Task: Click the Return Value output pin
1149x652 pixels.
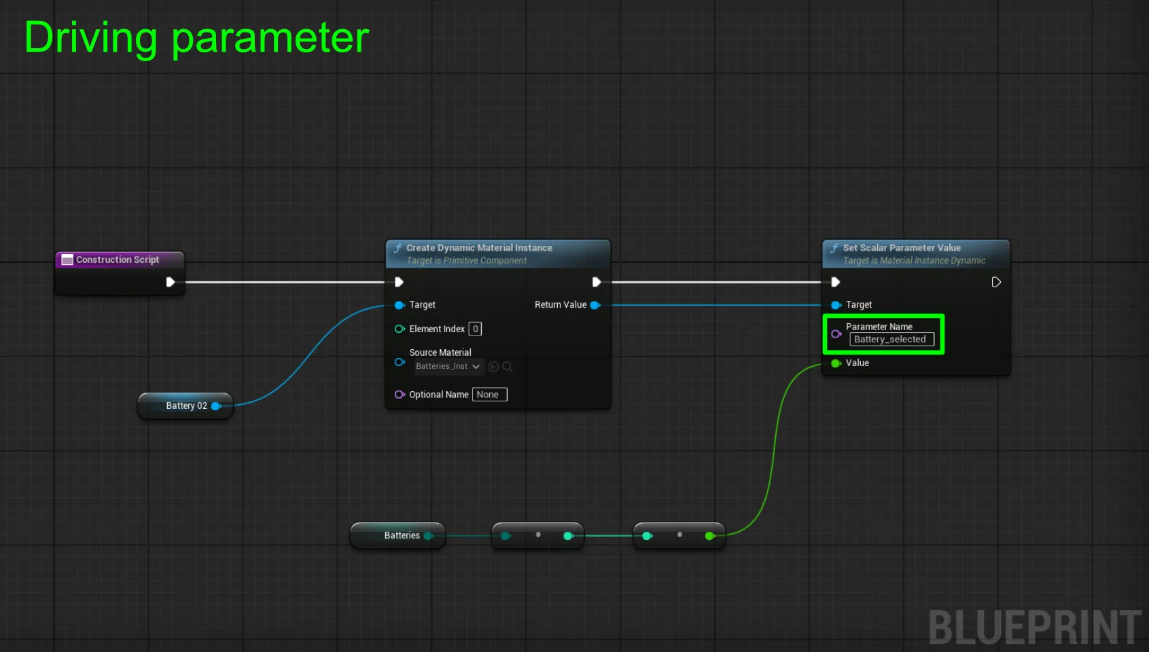Action: coord(595,305)
